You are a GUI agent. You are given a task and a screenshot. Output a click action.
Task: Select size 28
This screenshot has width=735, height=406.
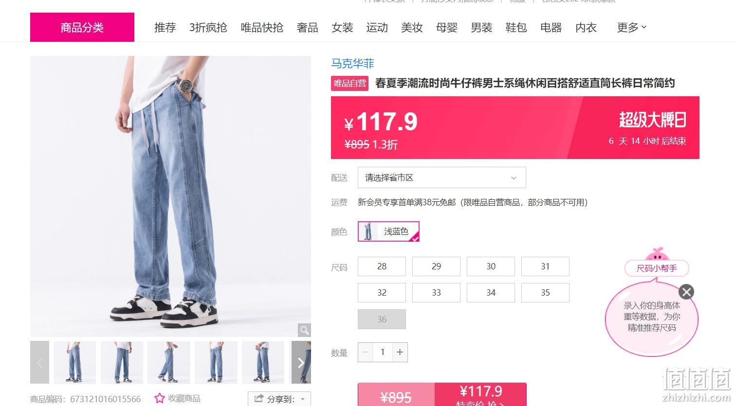(382, 266)
